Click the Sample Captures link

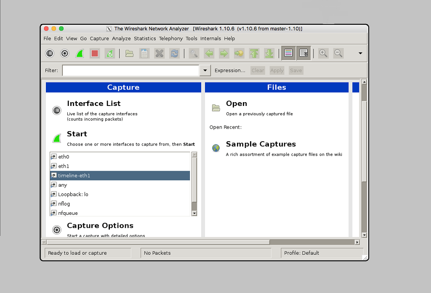[x=261, y=144]
